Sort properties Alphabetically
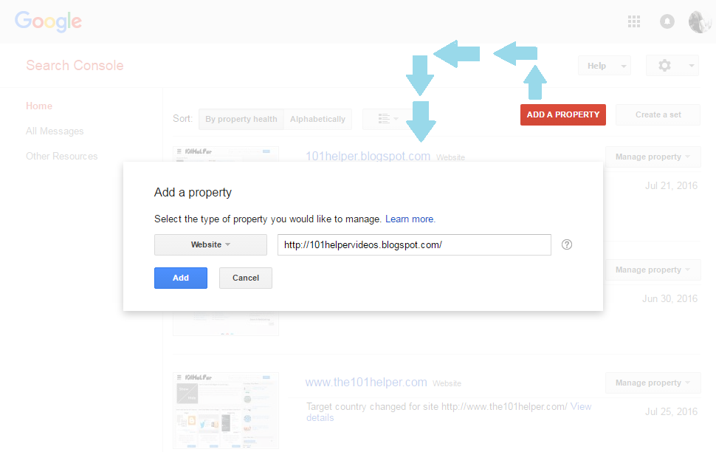Viewport: 716px width, 452px height. click(318, 119)
